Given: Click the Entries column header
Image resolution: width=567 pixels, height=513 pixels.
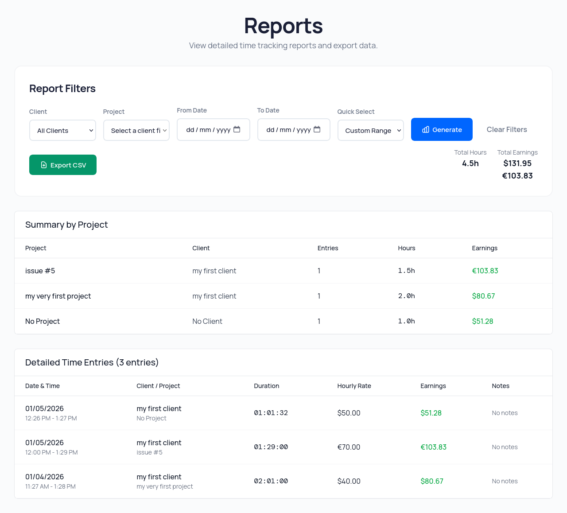Looking at the screenshot, I should [328, 248].
